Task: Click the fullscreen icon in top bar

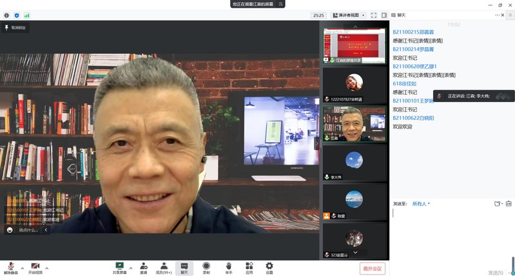Action: pos(373,15)
